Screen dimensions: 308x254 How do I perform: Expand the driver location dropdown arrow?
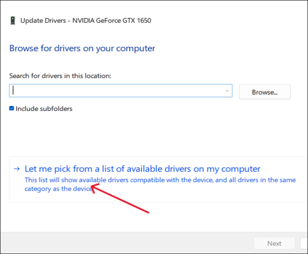pos(227,91)
